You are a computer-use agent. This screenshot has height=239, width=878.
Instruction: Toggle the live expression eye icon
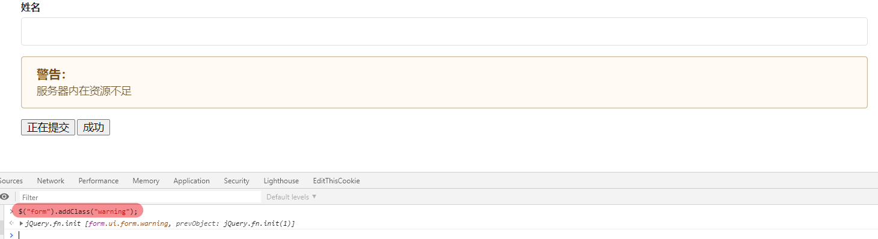4,197
